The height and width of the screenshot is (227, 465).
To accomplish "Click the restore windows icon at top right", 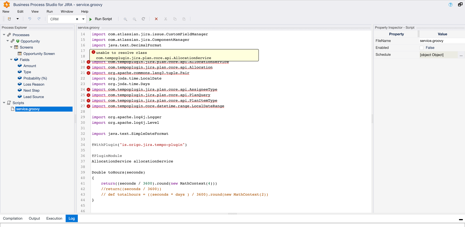I will (460, 5).
